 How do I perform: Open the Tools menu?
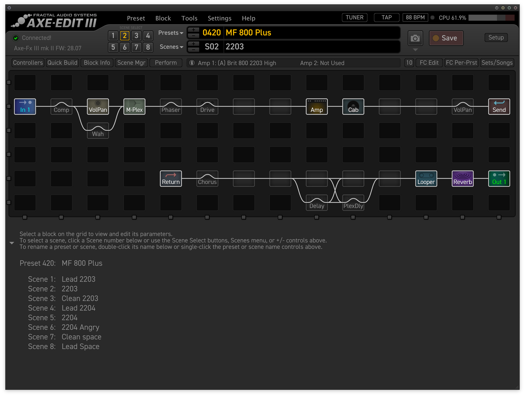tap(189, 18)
